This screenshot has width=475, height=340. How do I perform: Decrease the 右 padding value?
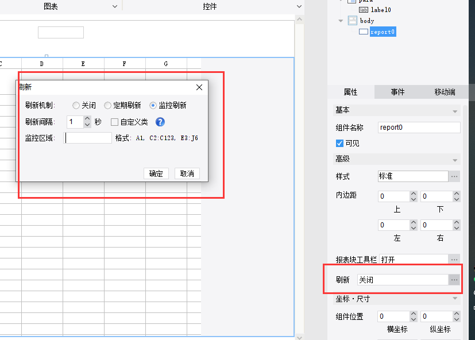coord(457,227)
